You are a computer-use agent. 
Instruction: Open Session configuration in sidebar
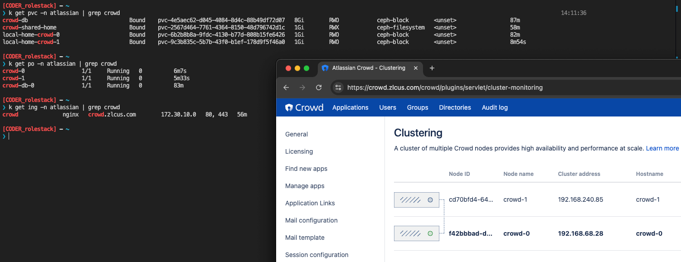pyautogui.click(x=317, y=255)
